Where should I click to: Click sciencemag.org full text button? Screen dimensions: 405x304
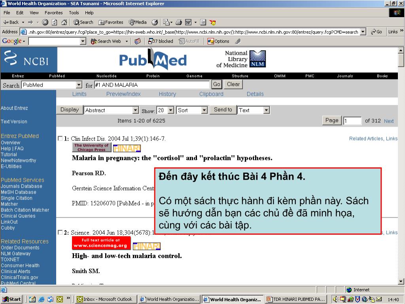(101, 243)
